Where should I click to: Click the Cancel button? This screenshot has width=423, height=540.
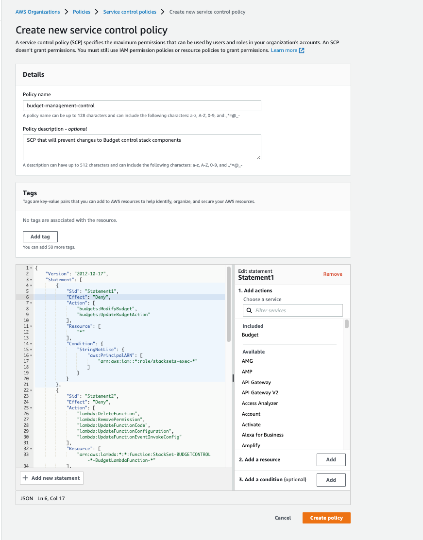(x=283, y=518)
